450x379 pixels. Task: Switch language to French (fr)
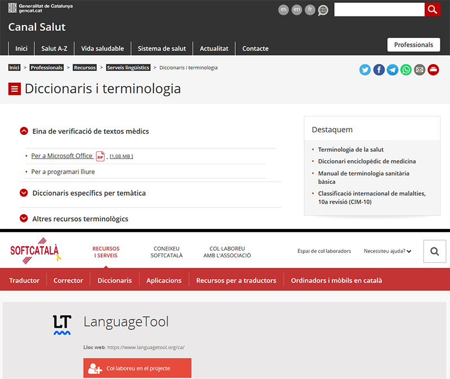pyautogui.click(x=310, y=10)
